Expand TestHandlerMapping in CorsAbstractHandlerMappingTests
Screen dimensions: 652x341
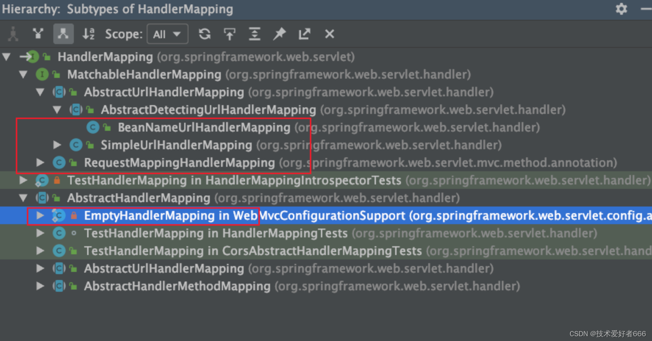pyautogui.click(x=40, y=251)
